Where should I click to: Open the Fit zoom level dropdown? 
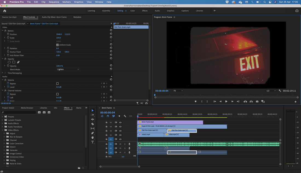[x=178, y=91]
